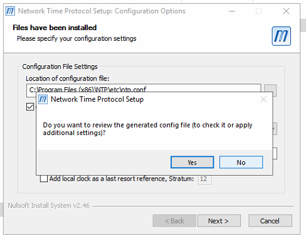Click the greyed-out maximize button
This screenshot has width=306, height=241.
(259, 11)
